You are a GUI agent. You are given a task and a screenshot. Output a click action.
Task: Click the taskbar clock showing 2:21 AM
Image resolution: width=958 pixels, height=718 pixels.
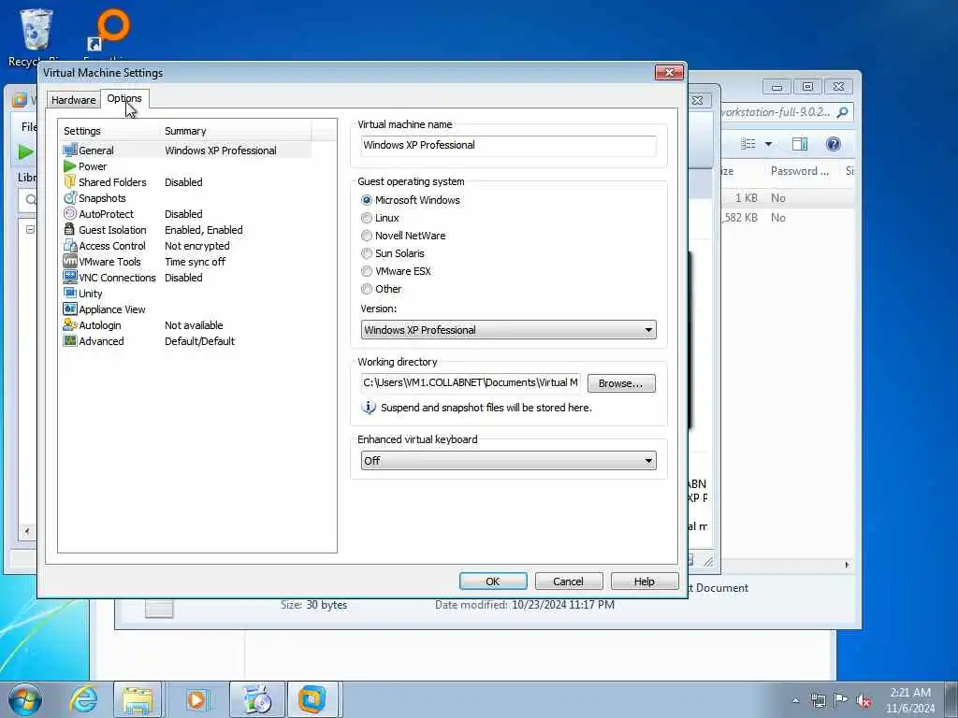click(910, 700)
